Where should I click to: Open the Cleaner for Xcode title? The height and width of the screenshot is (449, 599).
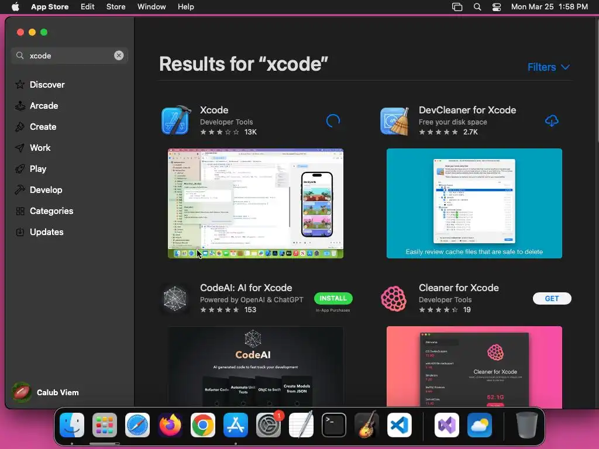pos(459,288)
